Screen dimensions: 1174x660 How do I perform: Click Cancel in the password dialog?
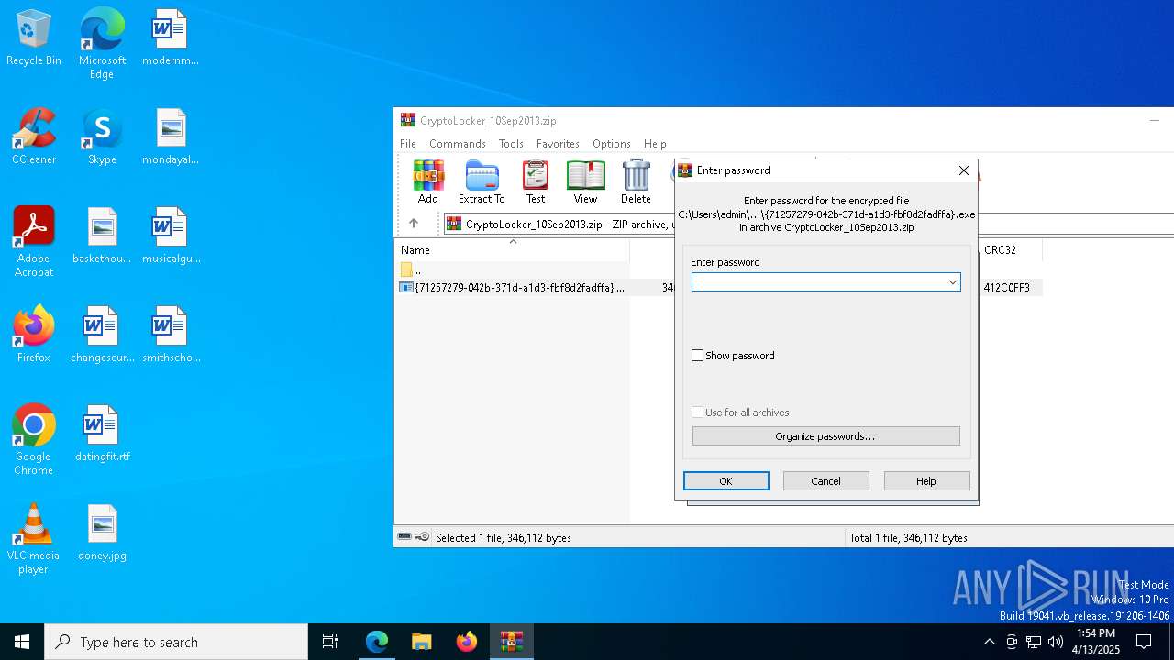pyautogui.click(x=825, y=481)
